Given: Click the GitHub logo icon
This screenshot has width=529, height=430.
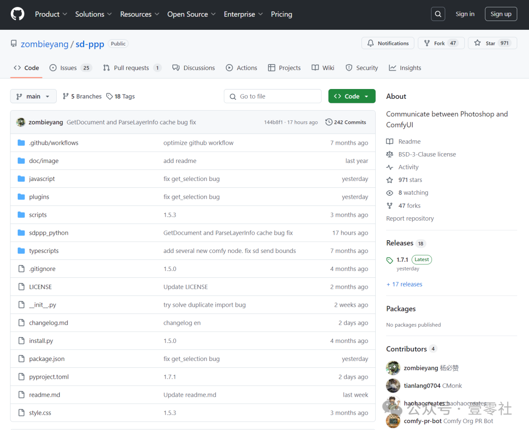Looking at the screenshot, I should click(17, 14).
